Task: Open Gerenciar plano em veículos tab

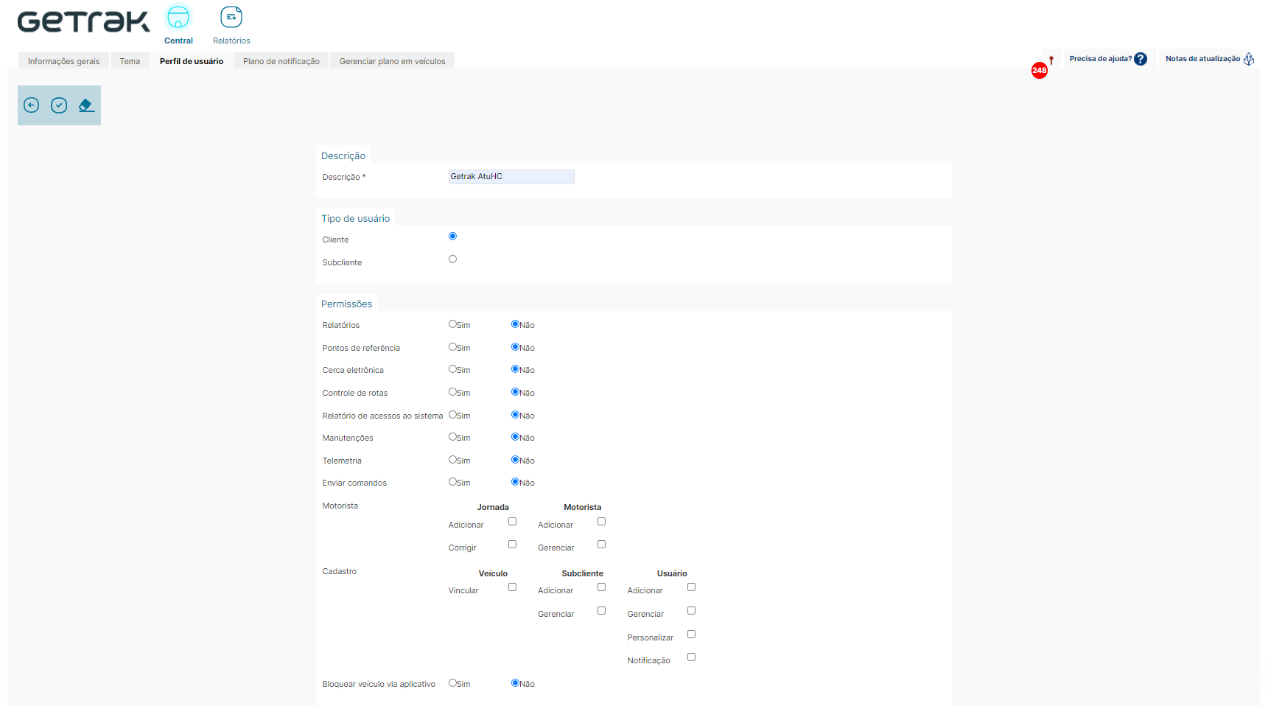Action: click(393, 61)
